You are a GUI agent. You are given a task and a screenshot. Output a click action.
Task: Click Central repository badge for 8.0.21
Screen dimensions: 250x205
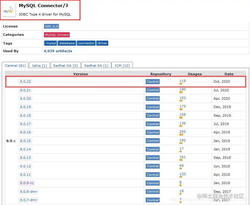coord(153,90)
